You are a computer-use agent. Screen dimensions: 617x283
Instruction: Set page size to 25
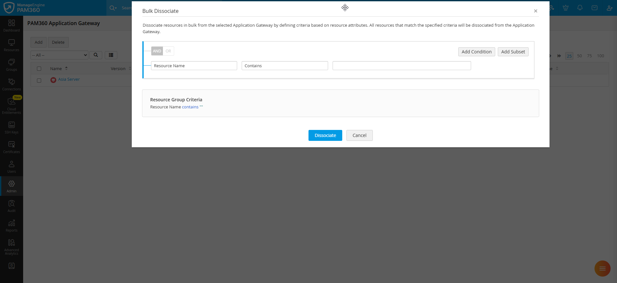pyautogui.click(x=569, y=56)
